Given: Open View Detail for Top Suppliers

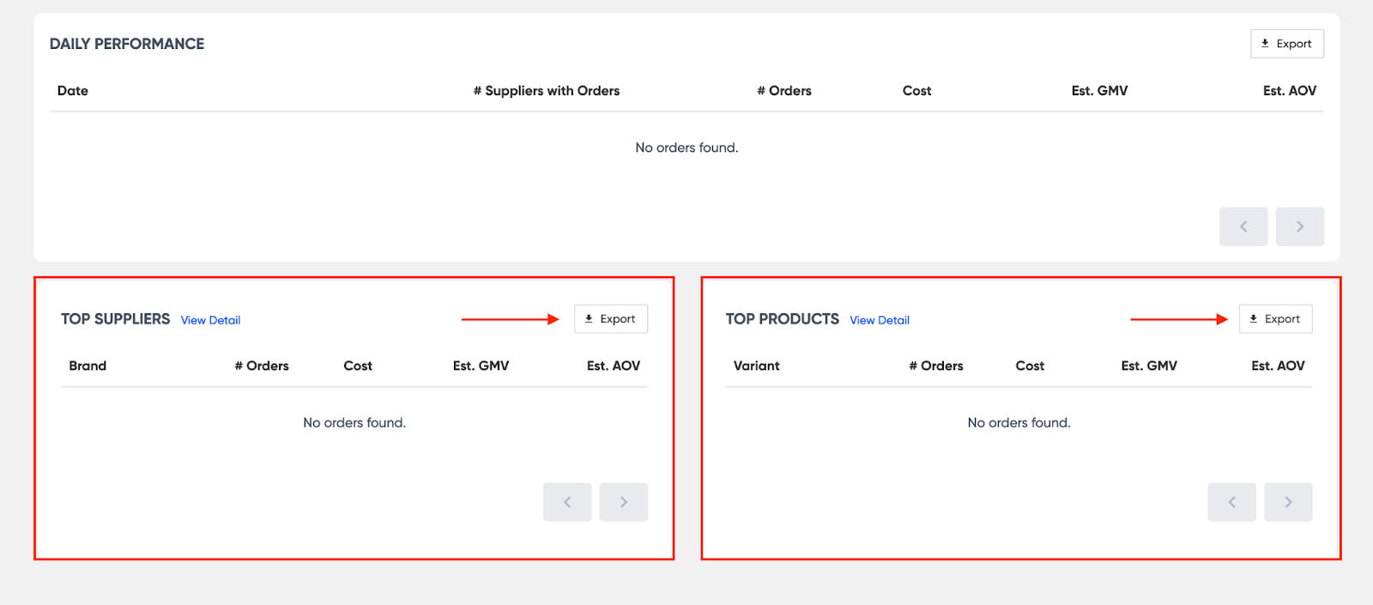Looking at the screenshot, I should click(210, 320).
